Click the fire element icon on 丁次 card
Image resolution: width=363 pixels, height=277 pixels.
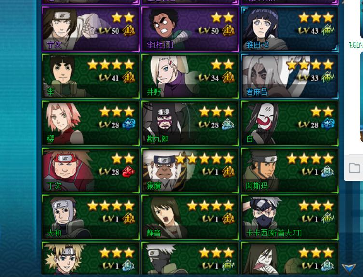pyautogui.click(x=128, y=172)
